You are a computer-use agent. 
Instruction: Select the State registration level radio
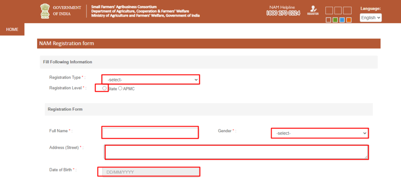point(104,88)
